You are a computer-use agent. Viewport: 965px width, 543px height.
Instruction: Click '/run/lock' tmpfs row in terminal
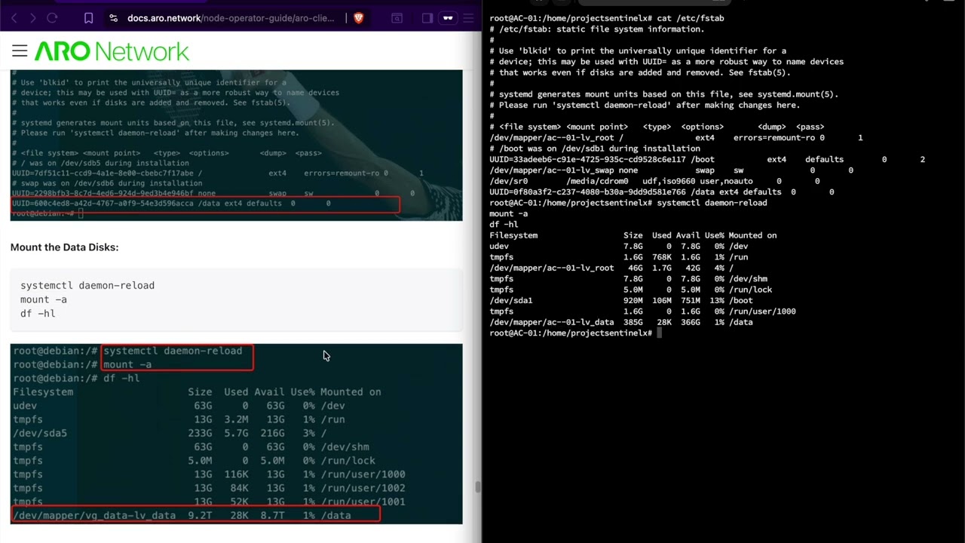[x=631, y=290]
